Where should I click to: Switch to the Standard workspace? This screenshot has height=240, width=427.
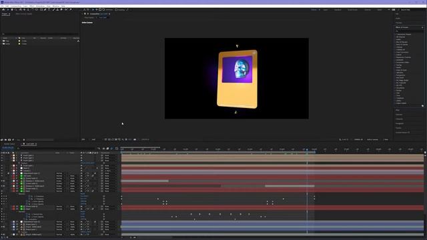pos(338,10)
